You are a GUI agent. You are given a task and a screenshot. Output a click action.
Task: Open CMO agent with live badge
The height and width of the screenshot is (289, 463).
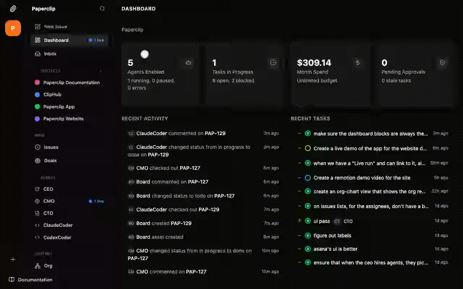[49, 201]
